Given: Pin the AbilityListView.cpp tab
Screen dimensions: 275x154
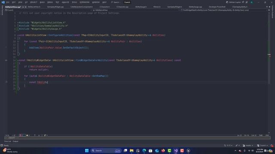Looking at the screenshot, I should pyautogui.click(x=23, y=7).
